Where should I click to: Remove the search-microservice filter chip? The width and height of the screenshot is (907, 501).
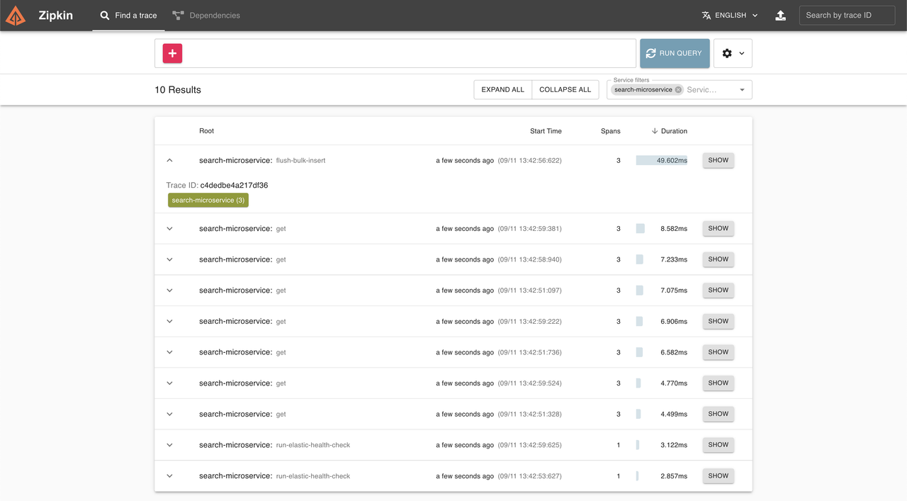(x=678, y=90)
